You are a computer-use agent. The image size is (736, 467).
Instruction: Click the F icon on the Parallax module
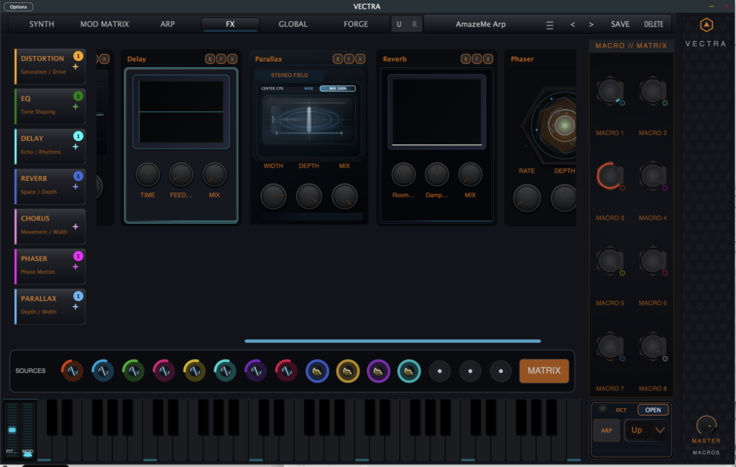pos(351,58)
